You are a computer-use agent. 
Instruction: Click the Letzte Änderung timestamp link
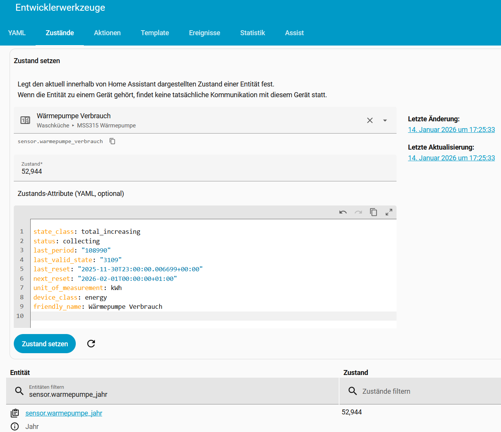[451, 130]
